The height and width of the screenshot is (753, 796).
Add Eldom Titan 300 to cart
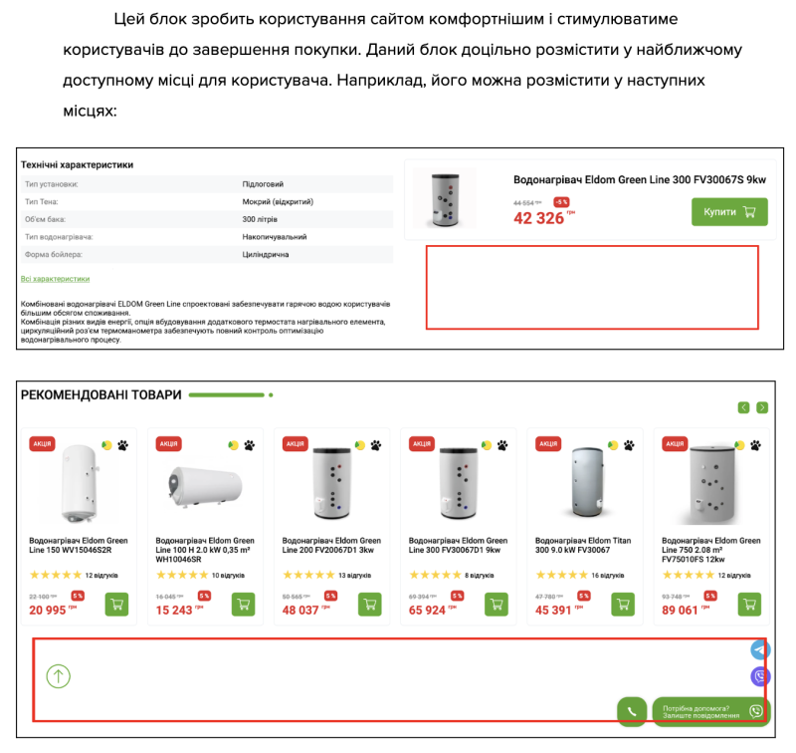pos(623,605)
